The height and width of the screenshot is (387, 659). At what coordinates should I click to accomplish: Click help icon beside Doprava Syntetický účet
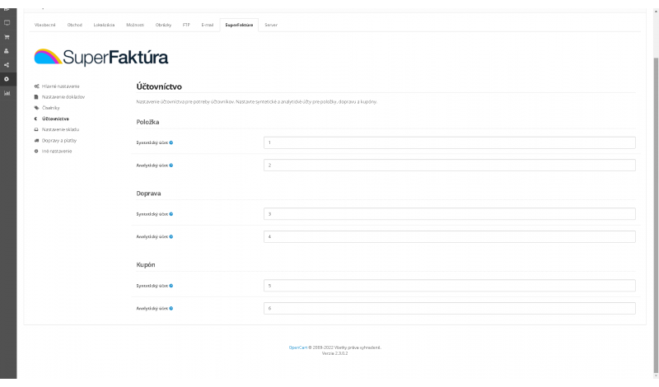pyautogui.click(x=171, y=214)
